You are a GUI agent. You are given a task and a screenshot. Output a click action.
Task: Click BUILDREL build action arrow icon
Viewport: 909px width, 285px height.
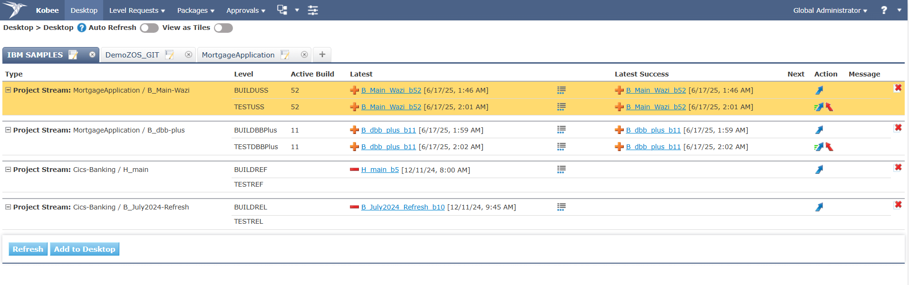pyautogui.click(x=819, y=207)
